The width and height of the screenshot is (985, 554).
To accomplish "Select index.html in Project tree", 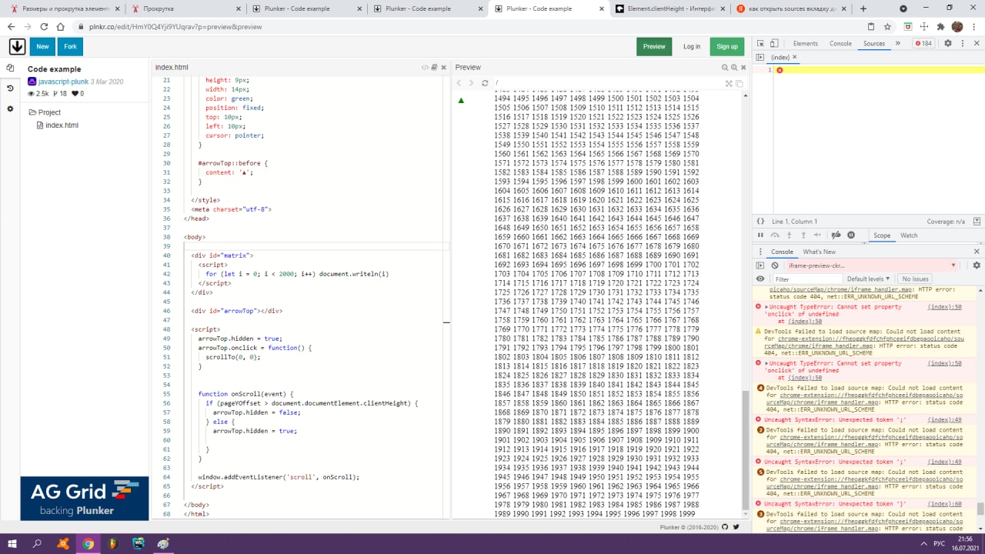I will 62,125.
